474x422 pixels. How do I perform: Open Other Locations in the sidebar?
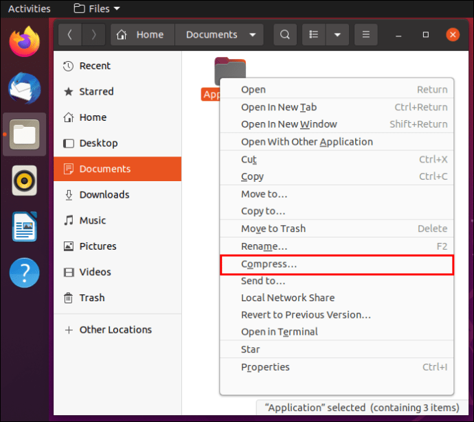[x=117, y=330]
